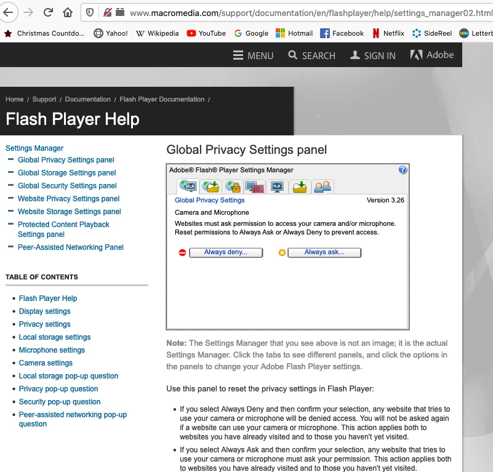Screen dimensions: 493x472
Task: Click the browser Back arrow button
Action: click(8, 12)
